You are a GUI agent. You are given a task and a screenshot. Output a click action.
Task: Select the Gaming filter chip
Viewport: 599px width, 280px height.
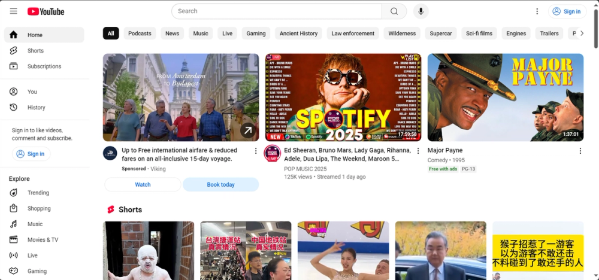click(x=256, y=33)
